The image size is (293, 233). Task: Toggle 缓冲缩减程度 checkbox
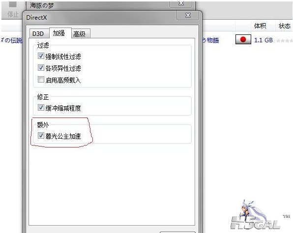(41, 108)
